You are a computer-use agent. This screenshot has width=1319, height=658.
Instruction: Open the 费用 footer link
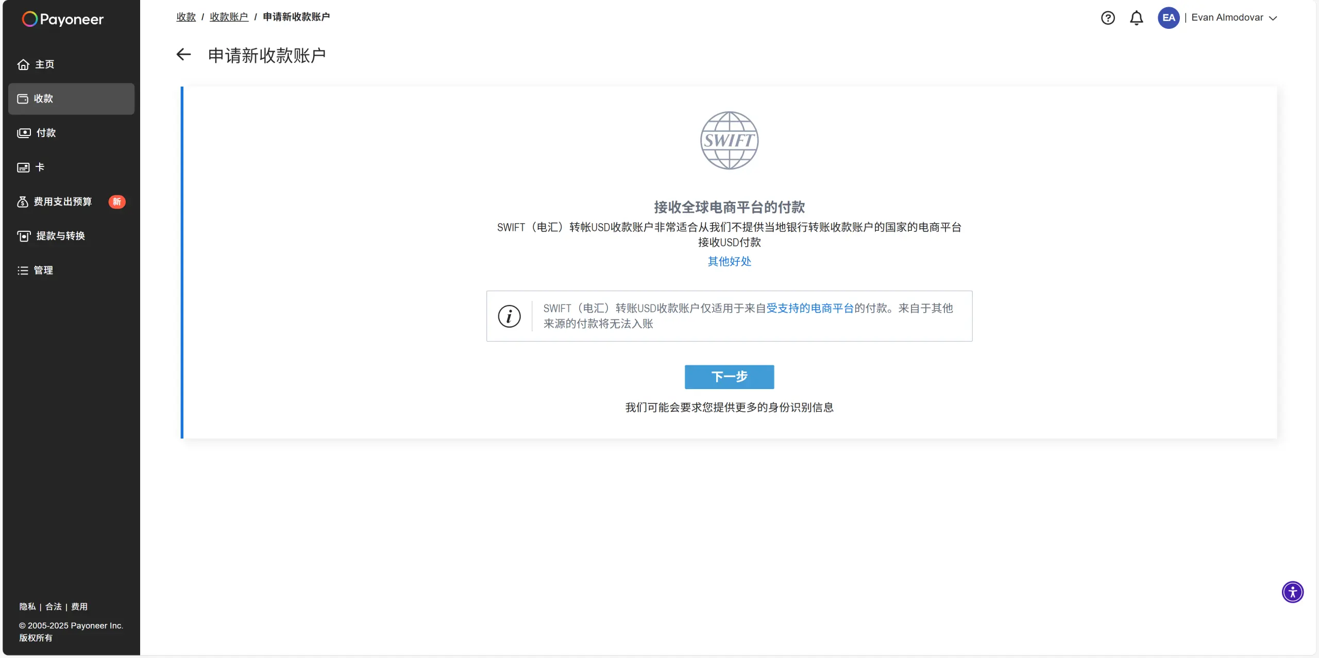pos(79,606)
